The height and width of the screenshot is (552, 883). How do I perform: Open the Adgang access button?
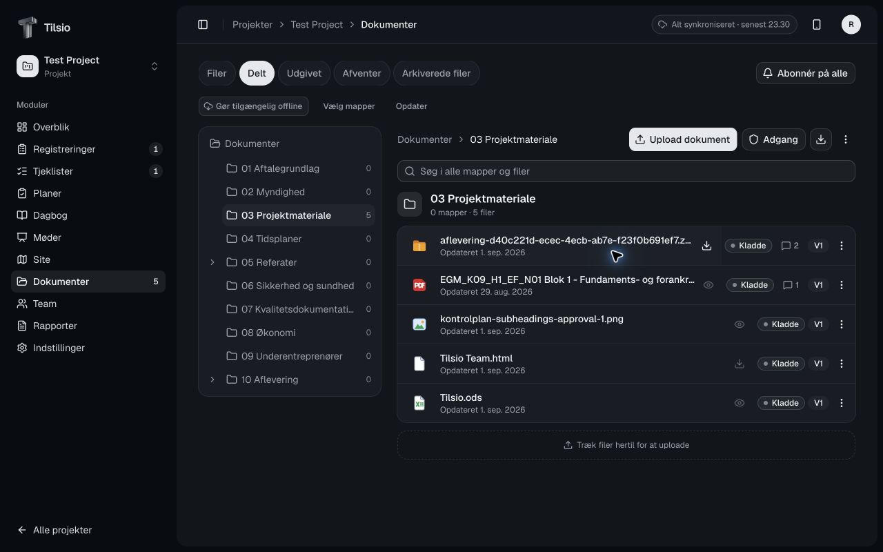tap(773, 139)
